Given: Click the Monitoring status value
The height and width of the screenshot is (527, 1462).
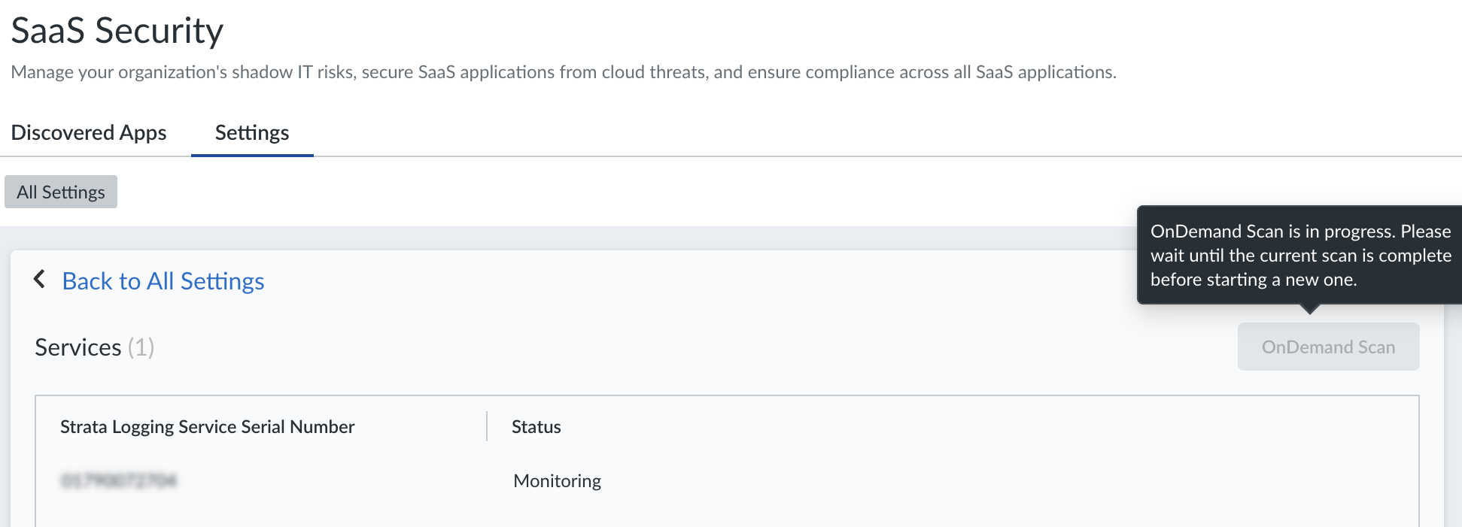Looking at the screenshot, I should click(x=557, y=481).
